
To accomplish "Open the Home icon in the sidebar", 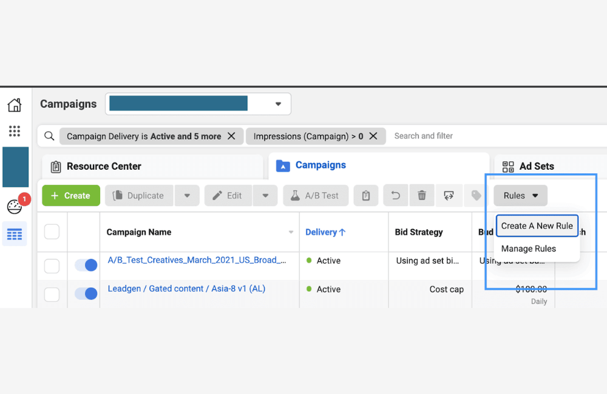I will coord(15,104).
